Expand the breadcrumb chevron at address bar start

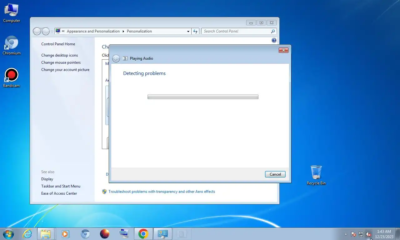point(63,31)
